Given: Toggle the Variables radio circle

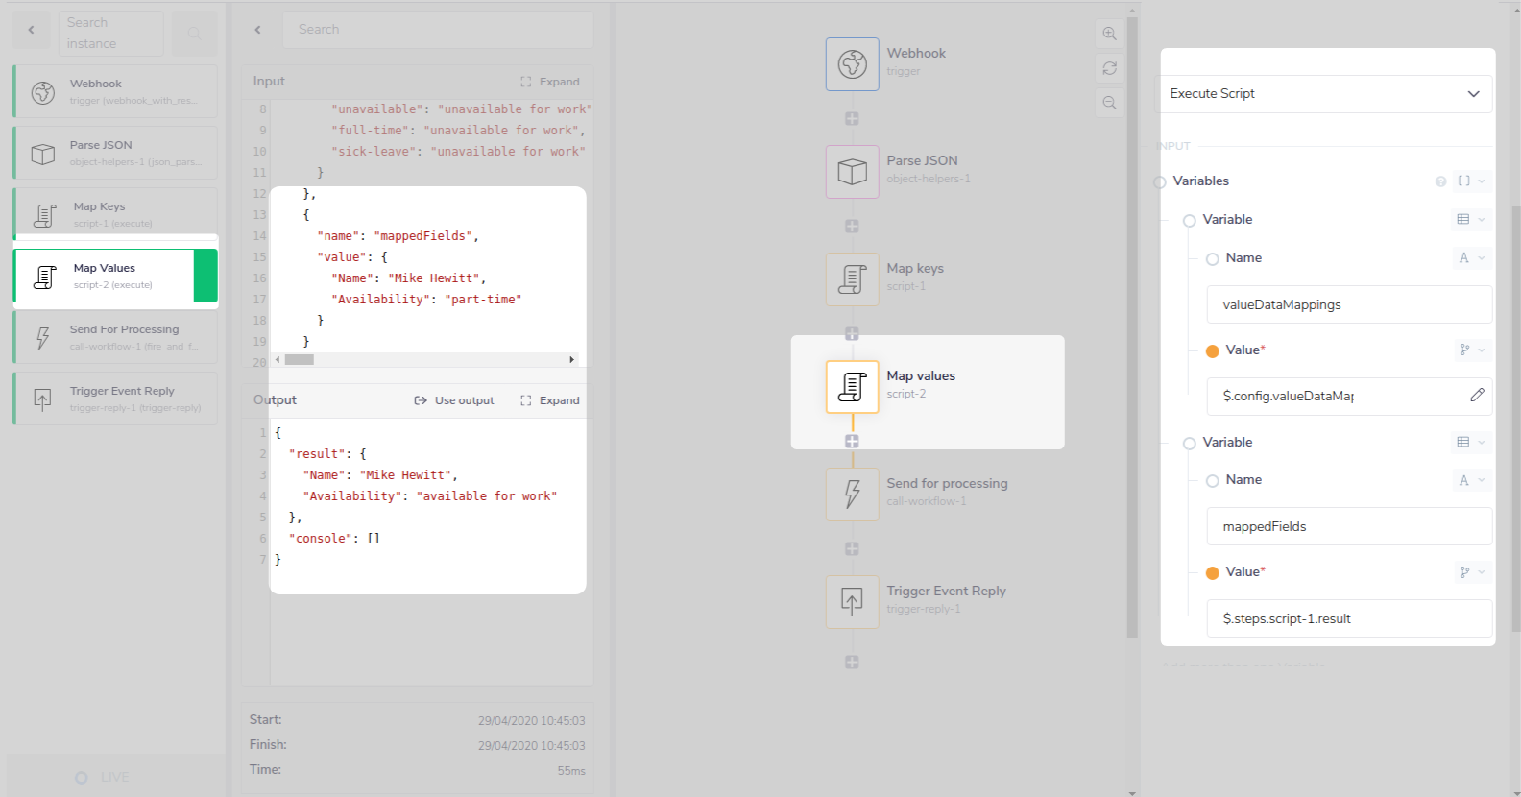Looking at the screenshot, I should [x=1160, y=181].
